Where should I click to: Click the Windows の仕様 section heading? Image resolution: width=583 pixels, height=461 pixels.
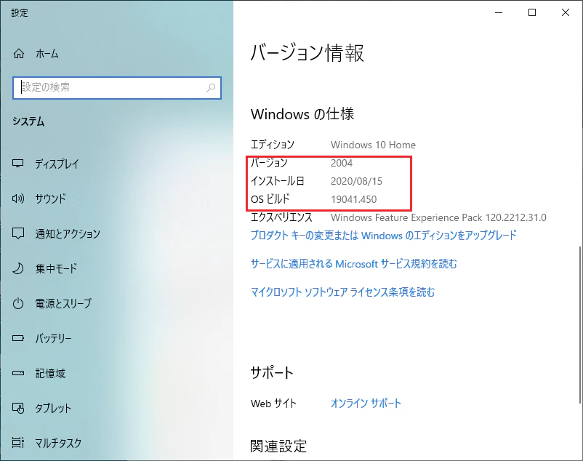(302, 113)
